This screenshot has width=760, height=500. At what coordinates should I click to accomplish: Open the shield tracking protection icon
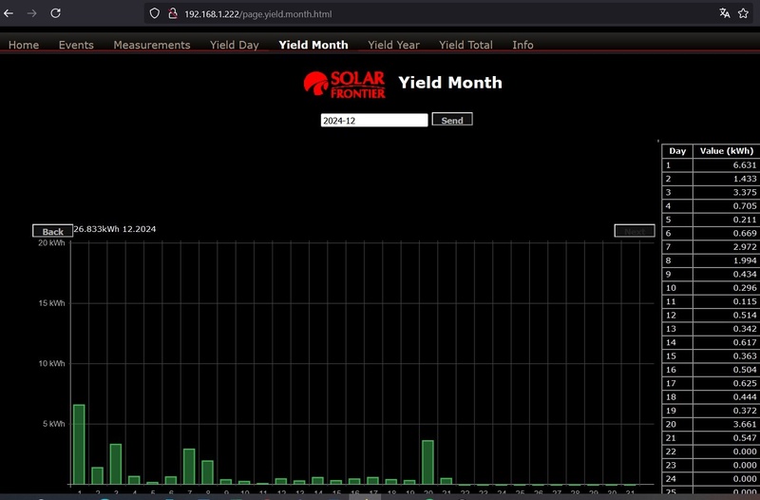pyautogui.click(x=154, y=13)
